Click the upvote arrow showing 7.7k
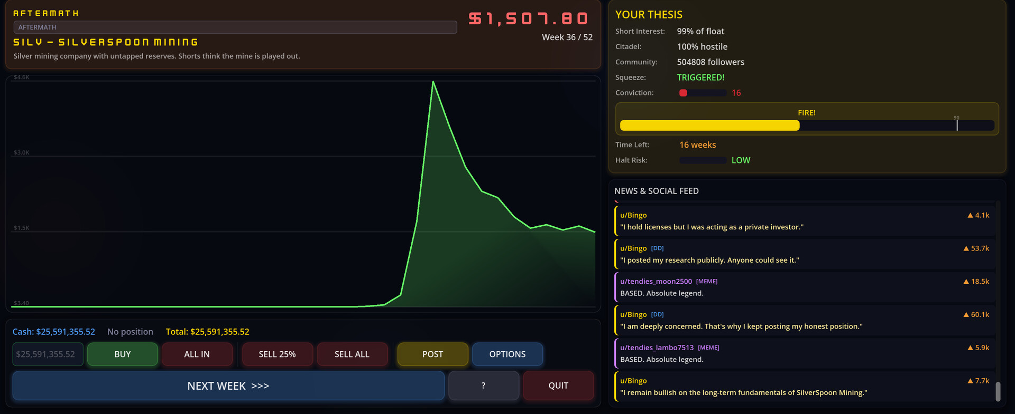This screenshot has width=1015, height=414. (970, 381)
